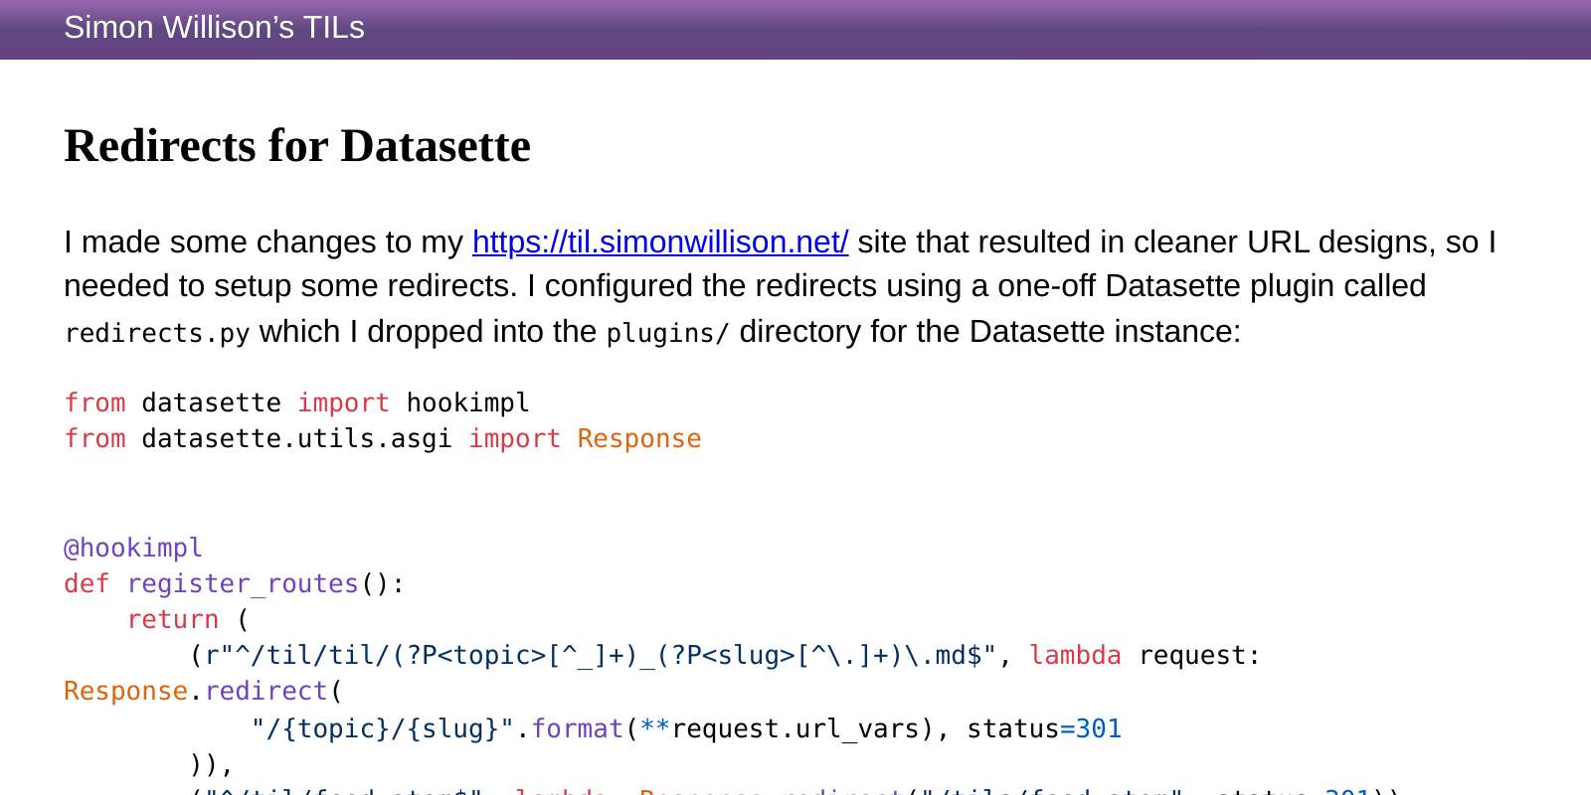Click the regex line with '(?P<topic>'
The image size is (1591, 795).
[725, 655]
